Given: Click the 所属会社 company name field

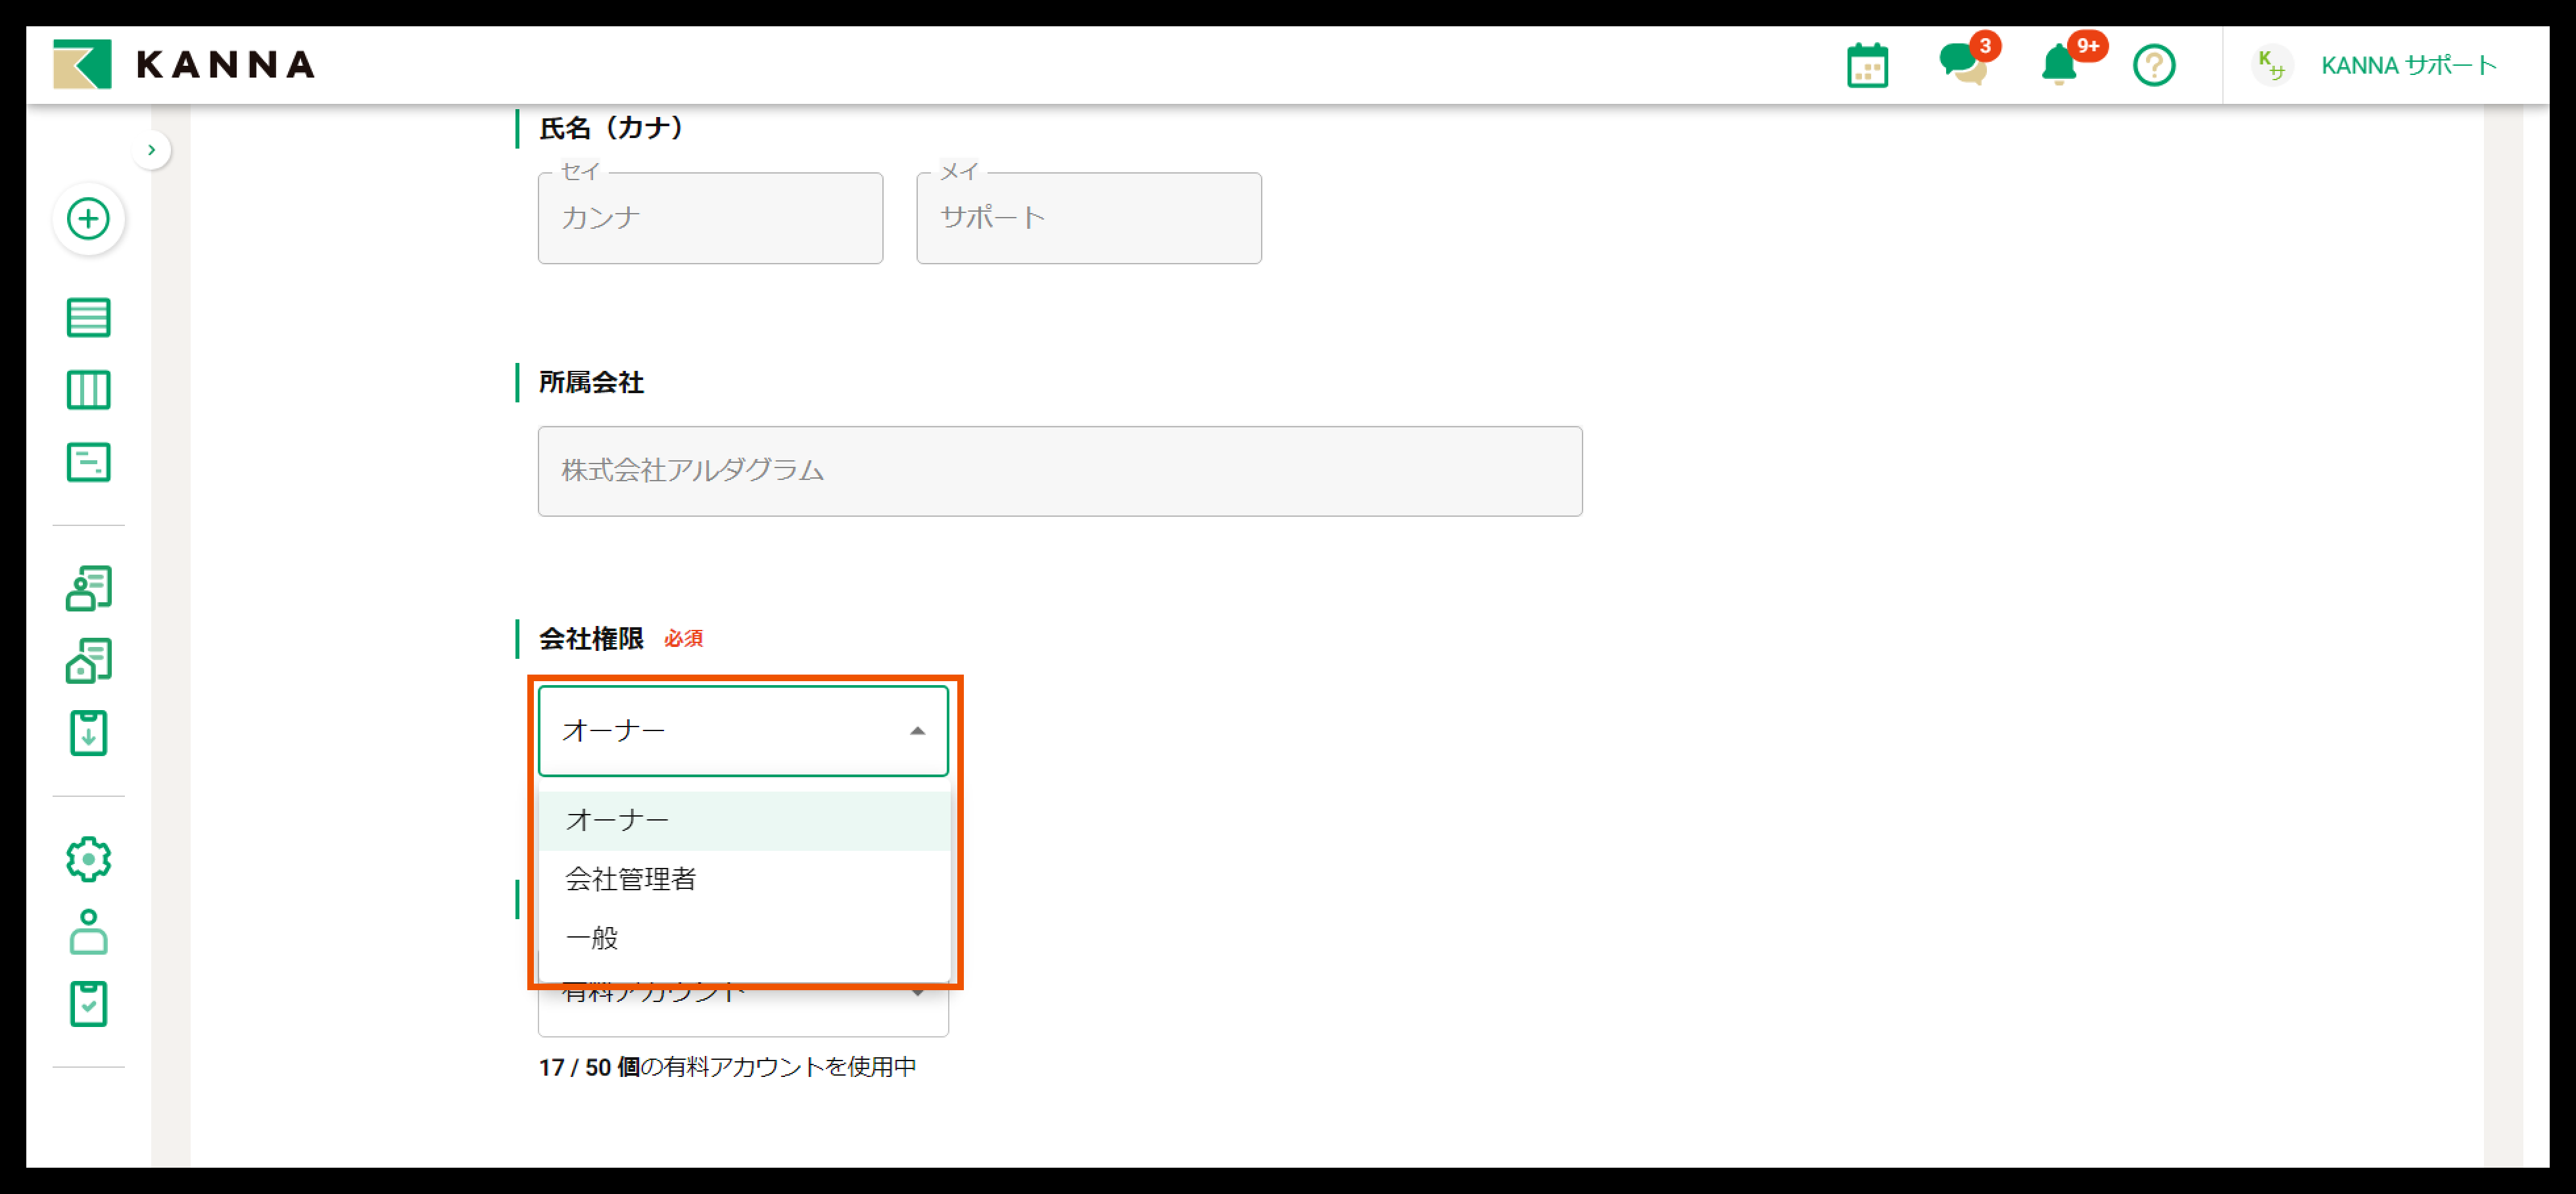Looking at the screenshot, I should coord(1059,471).
